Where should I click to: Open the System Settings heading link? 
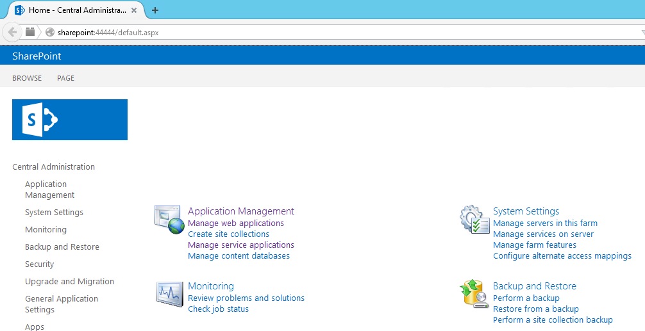pos(526,211)
